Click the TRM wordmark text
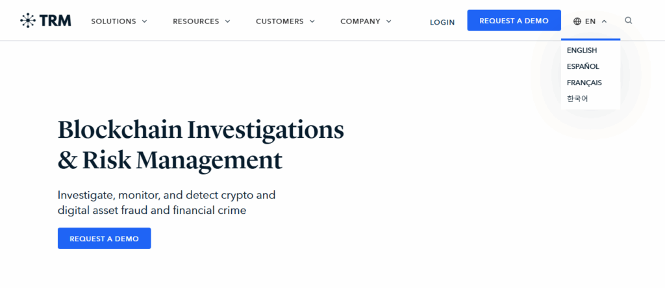665x288 pixels. pos(55,20)
